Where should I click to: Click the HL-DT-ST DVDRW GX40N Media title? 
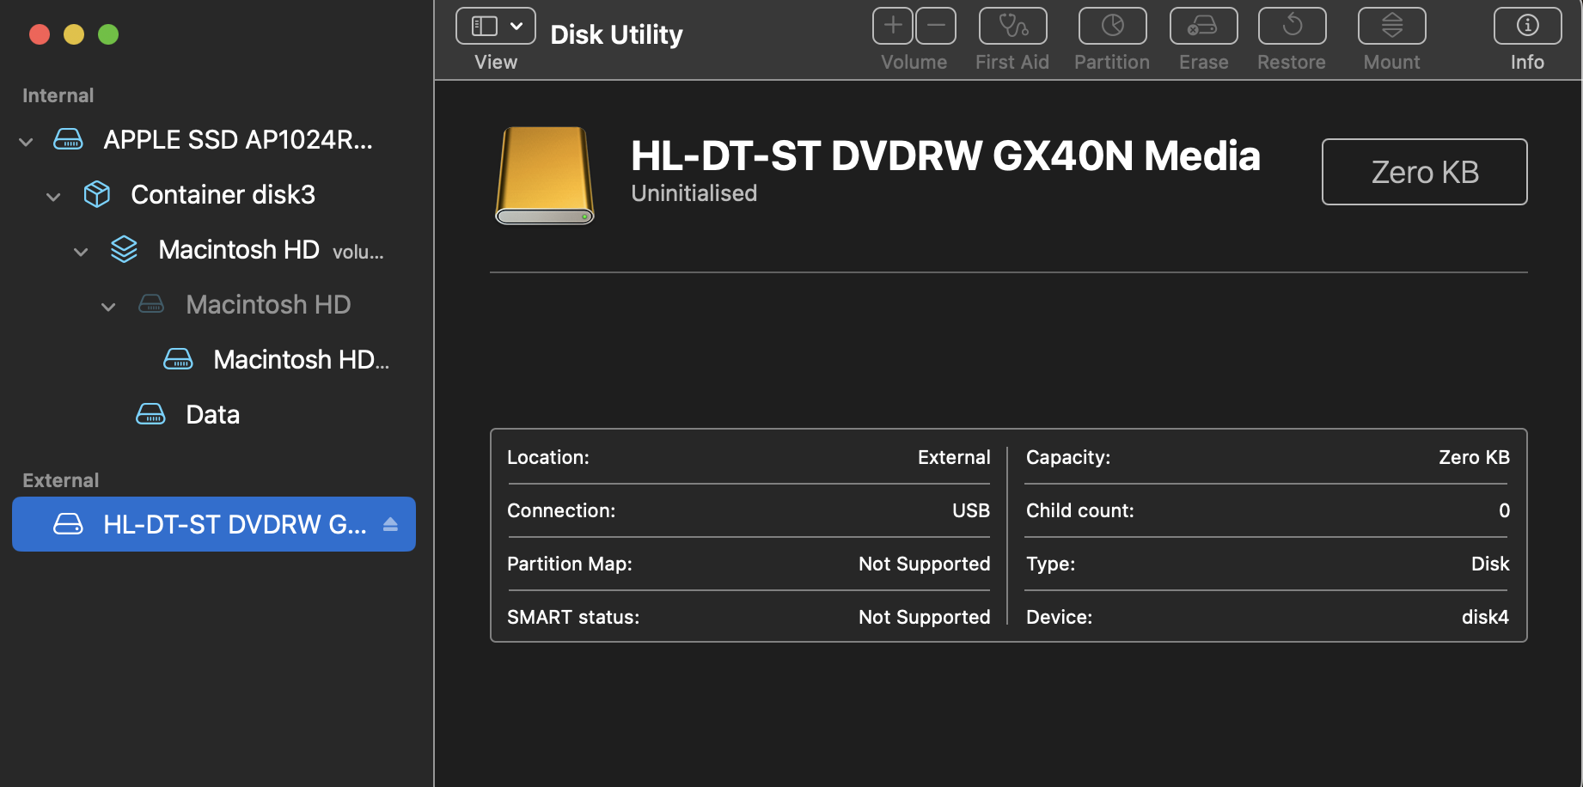(945, 156)
